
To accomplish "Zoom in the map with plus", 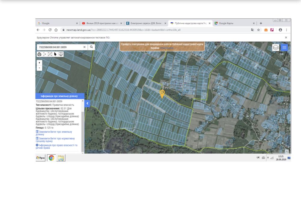I will (x=39, y=63).
